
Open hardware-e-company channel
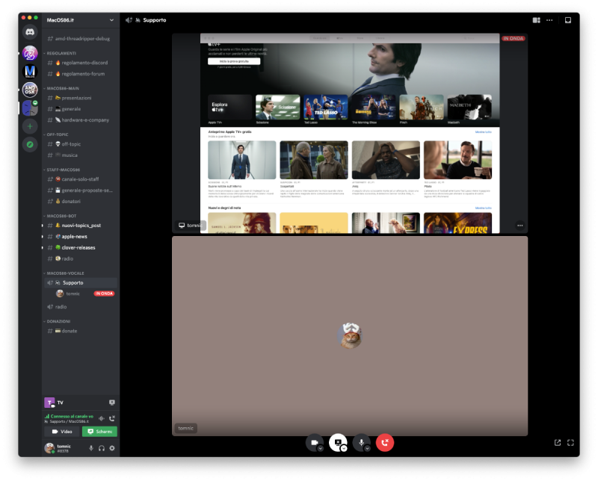click(81, 120)
